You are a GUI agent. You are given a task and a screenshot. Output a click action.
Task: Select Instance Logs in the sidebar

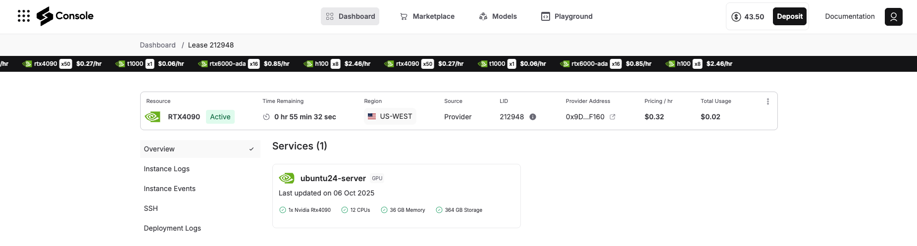[x=167, y=169]
